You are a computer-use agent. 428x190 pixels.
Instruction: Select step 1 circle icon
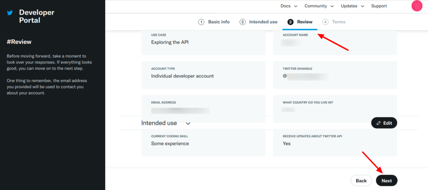(201, 22)
